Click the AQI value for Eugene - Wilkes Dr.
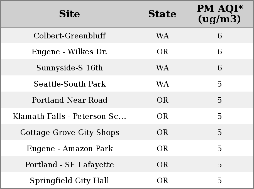This screenshot has width=254, height=189. tap(220, 52)
